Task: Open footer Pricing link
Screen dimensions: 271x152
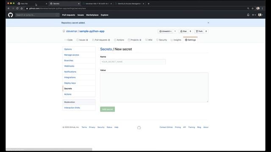Action: (178, 127)
